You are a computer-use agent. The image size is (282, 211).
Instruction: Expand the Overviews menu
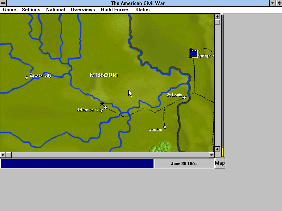point(83,9)
